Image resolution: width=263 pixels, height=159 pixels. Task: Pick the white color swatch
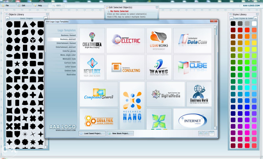(x=254, y=23)
